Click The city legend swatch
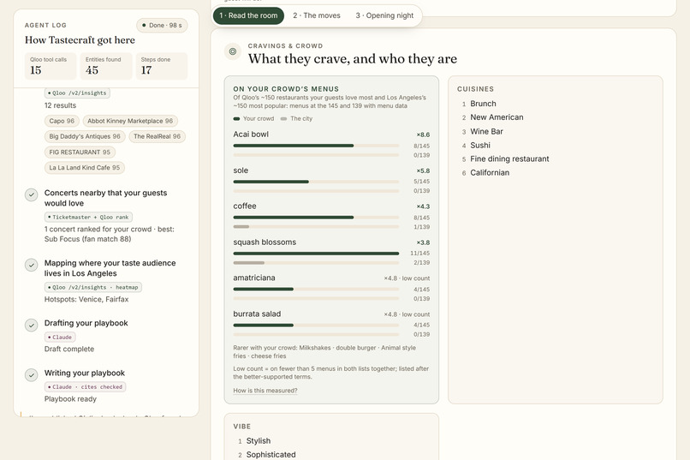 click(x=283, y=119)
